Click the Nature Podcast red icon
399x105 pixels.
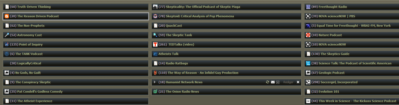click(x=308, y=35)
